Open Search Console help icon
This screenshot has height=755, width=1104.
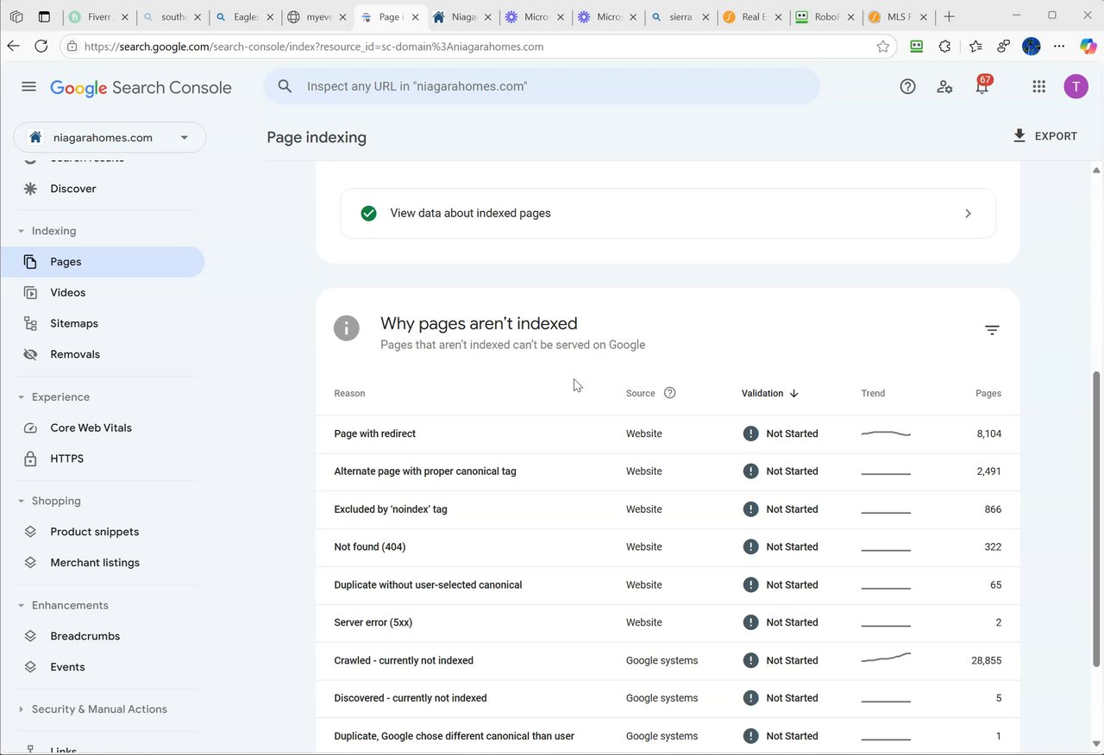pyautogui.click(x=907, y=86)
